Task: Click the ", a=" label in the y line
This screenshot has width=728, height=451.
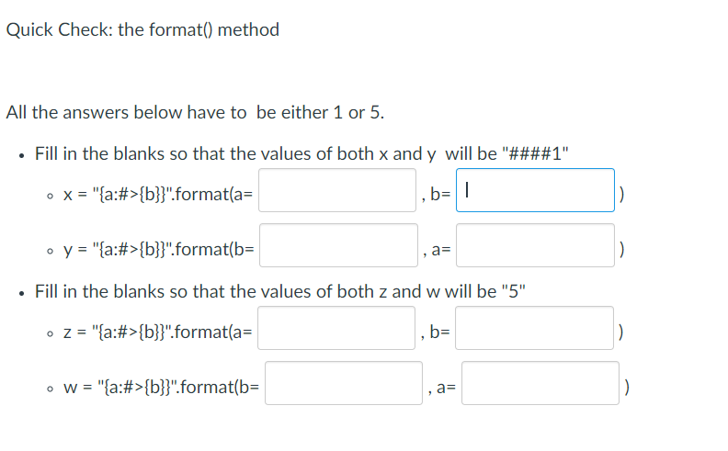Action: click(x=437, y=250)
